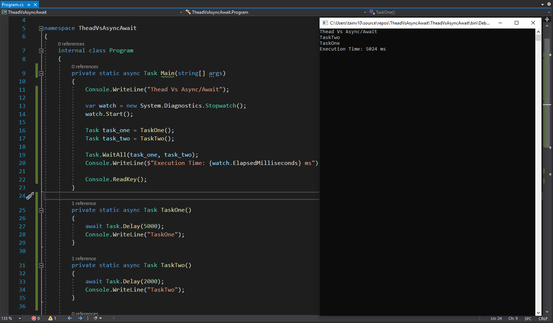Open the 133 % zoom level dropdown
553x323 pixels.
[x=19, y=318]
